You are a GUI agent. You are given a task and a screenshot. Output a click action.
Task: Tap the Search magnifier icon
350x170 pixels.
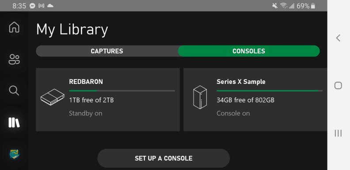14,91
